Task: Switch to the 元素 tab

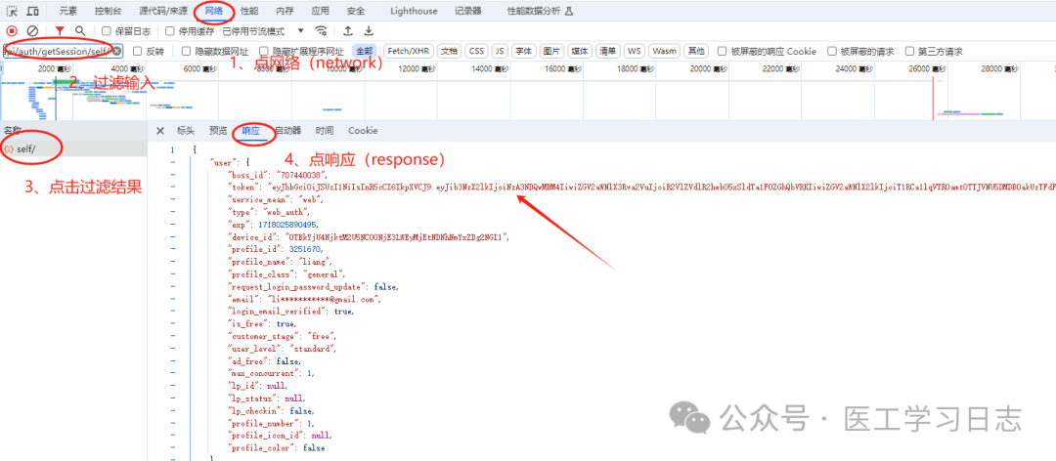Action: click(x=68, y=12)
